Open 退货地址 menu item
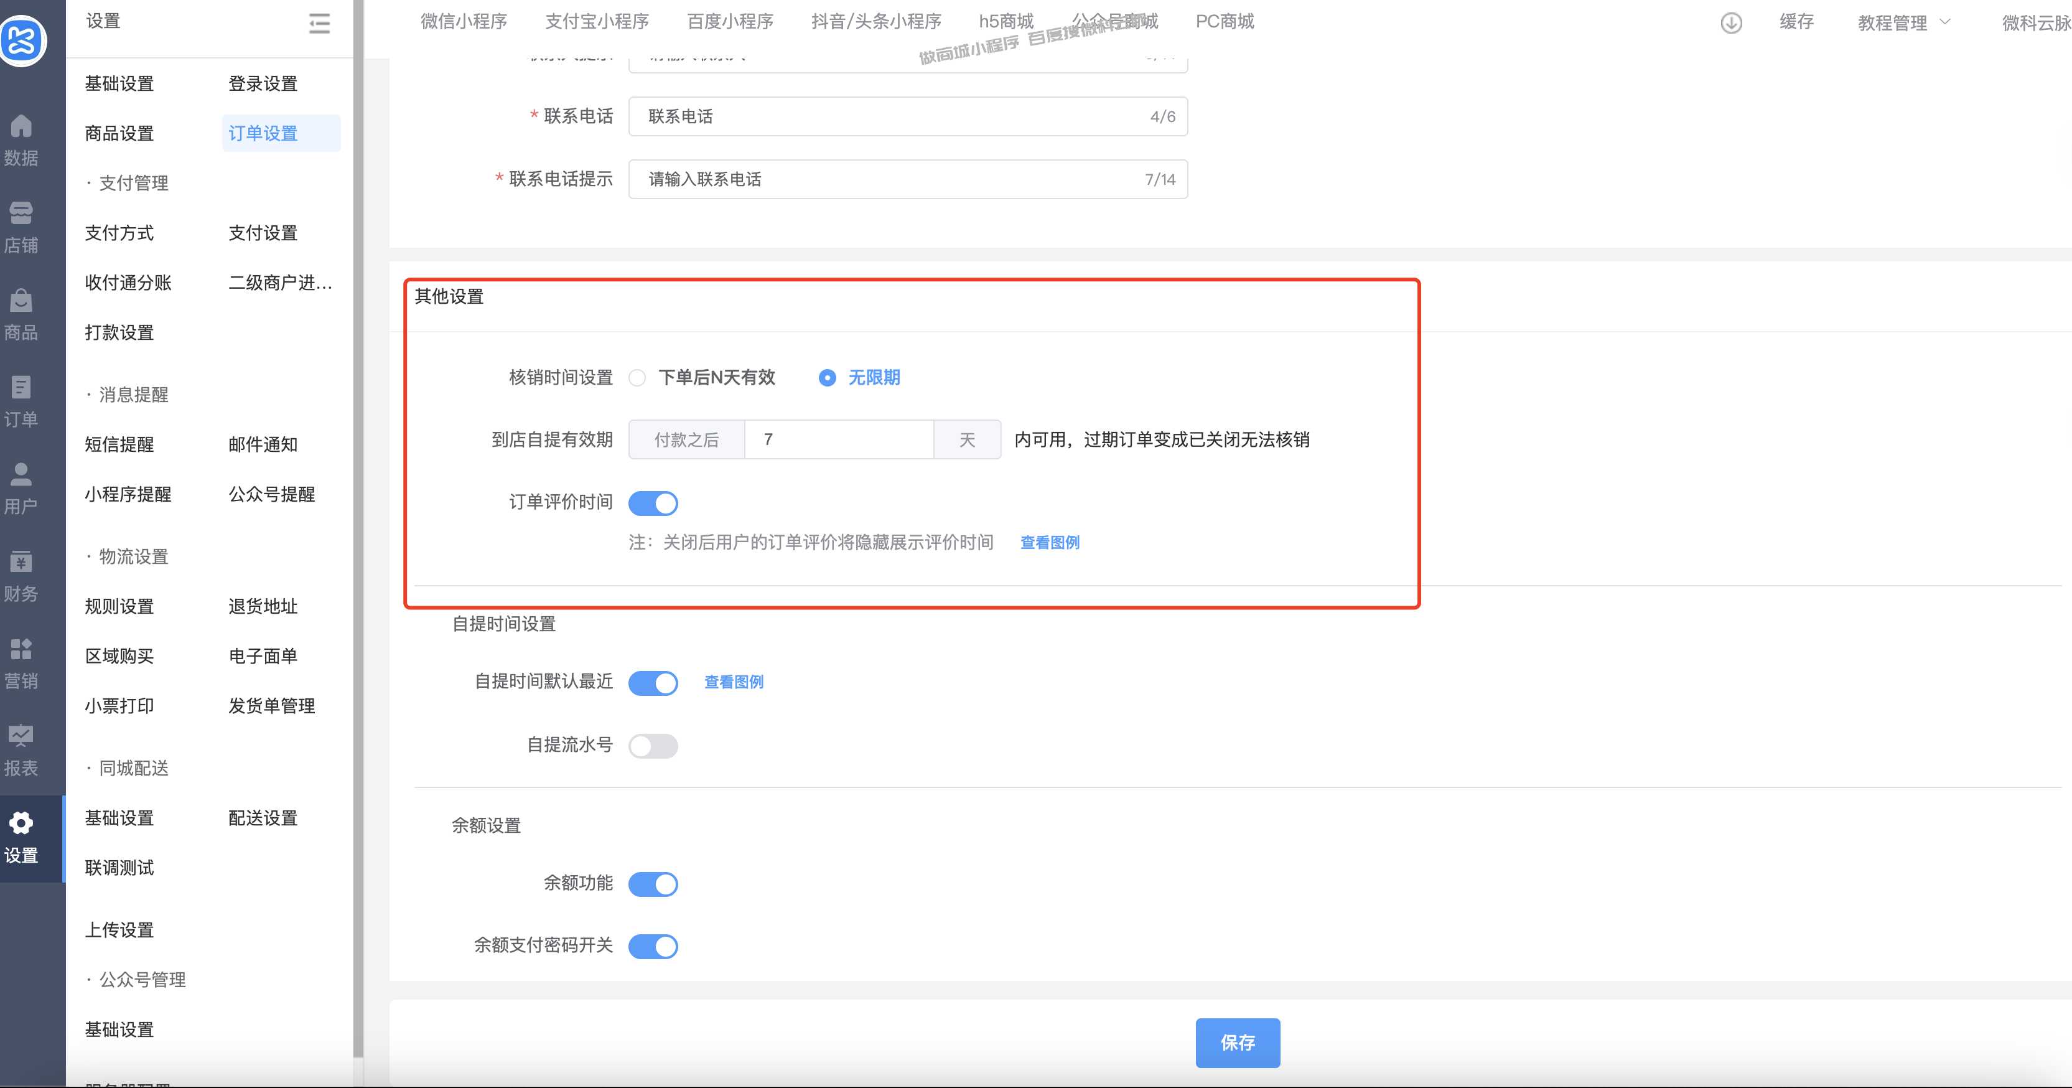 point(263,607)
